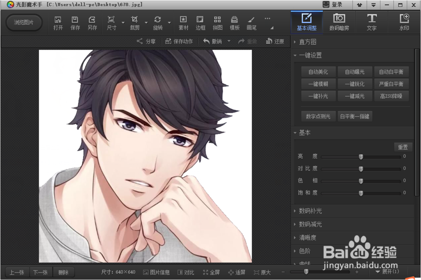Screen dimensions: 421x280
Task: Click the 数字点测光 button
Action: pos(318,116)
